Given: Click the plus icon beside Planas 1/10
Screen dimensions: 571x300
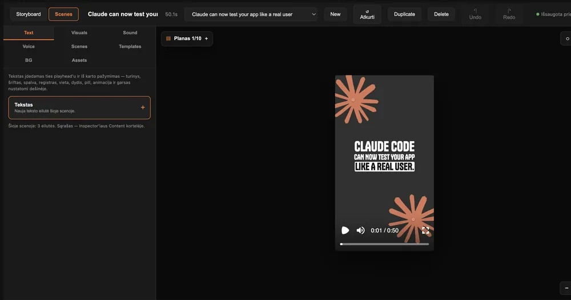Looking at the screenshot, I should click(207, 38).
